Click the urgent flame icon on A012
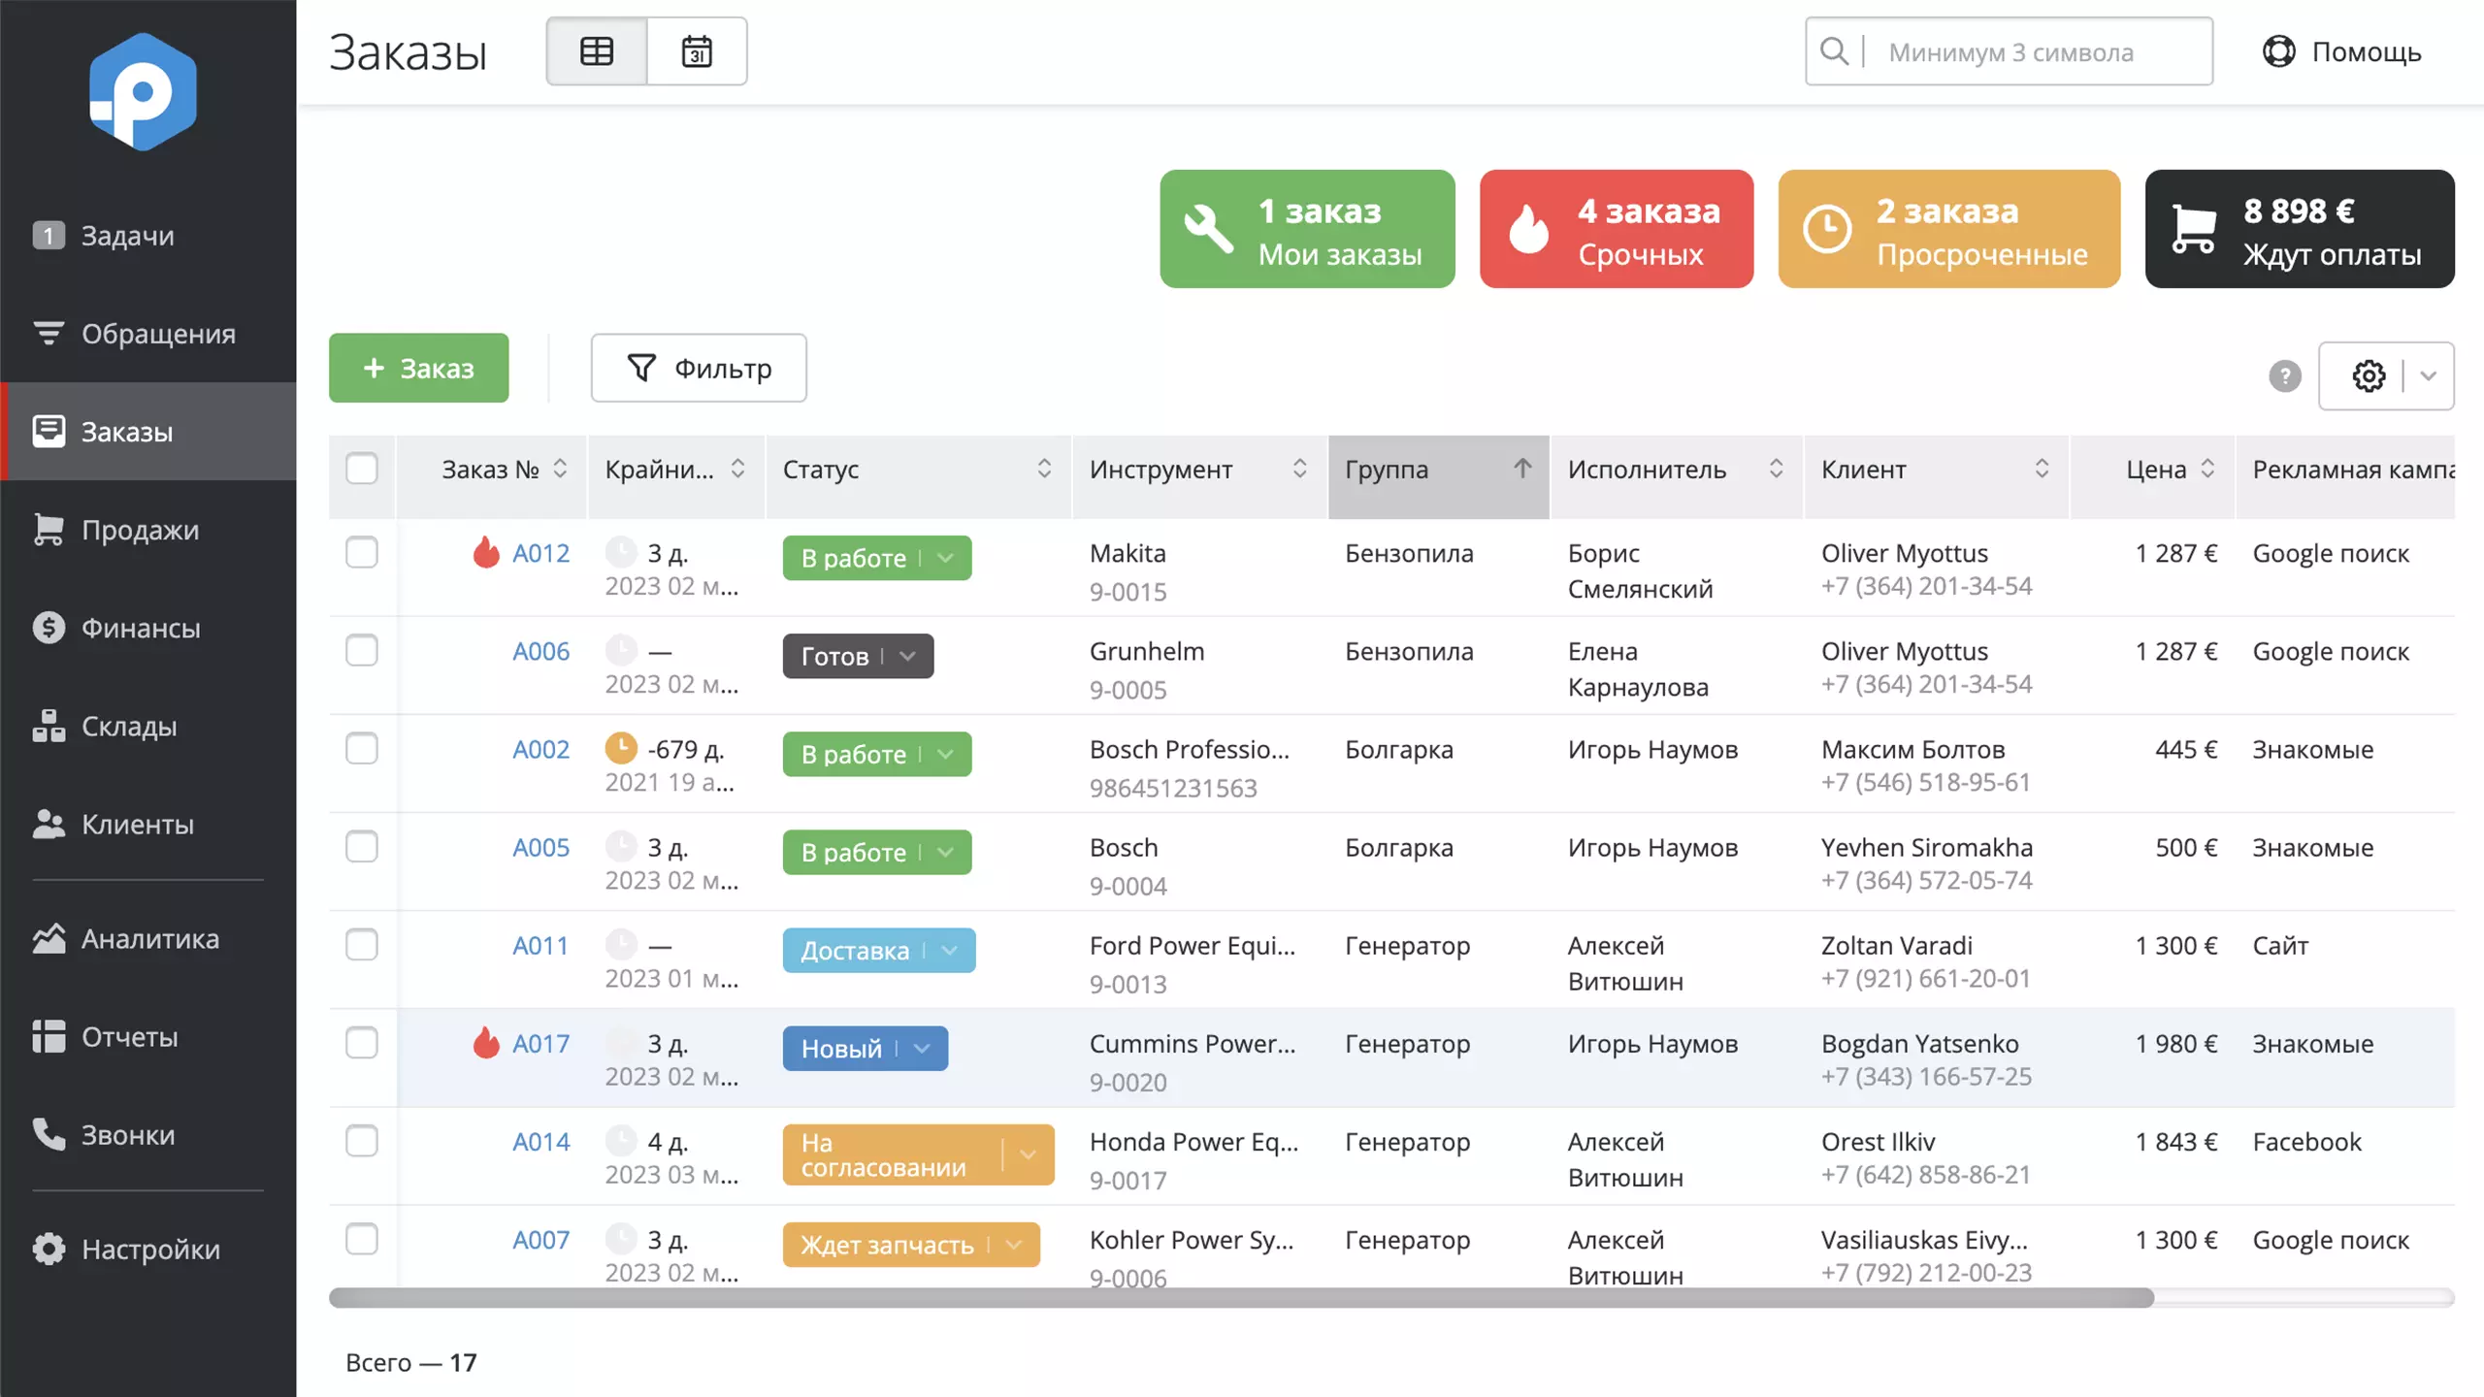 tap(485, 552)
